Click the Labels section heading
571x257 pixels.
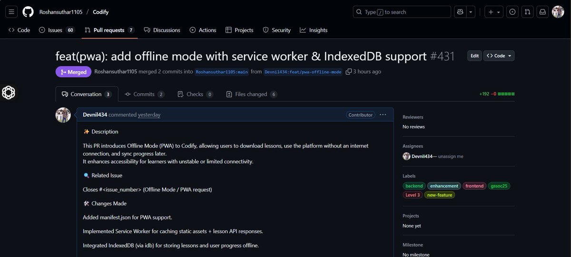tap(409, 176)
